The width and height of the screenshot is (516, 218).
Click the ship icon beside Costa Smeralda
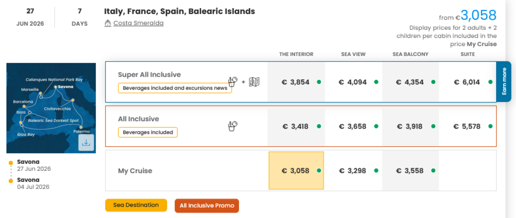point(108,23)
